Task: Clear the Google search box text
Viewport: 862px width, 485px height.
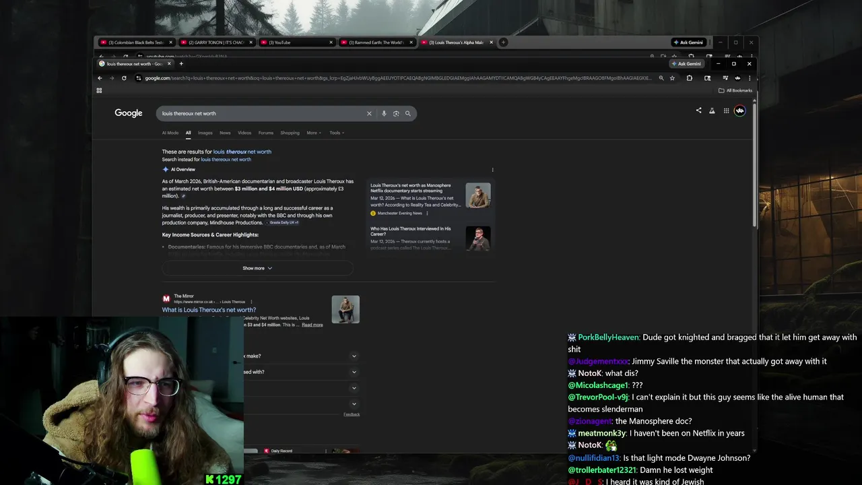Action: tap(369, 113)
